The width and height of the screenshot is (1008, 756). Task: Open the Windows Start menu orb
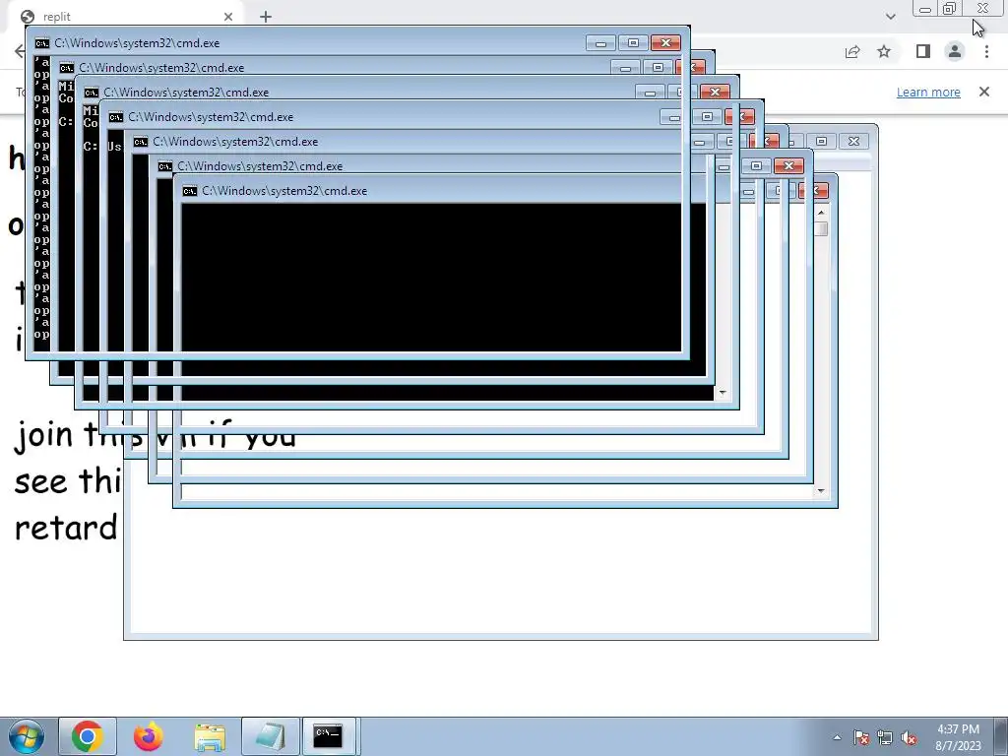pyautogui.click(x=26, y=736)
